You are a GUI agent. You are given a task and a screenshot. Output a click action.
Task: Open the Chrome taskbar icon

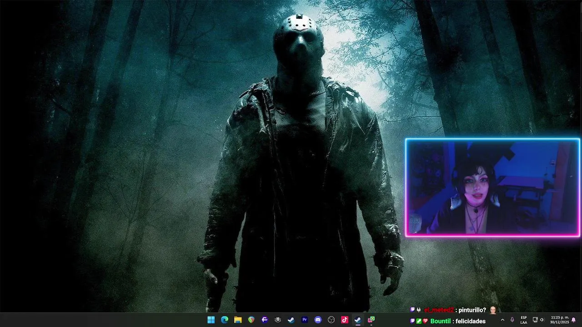coord(251,320)
